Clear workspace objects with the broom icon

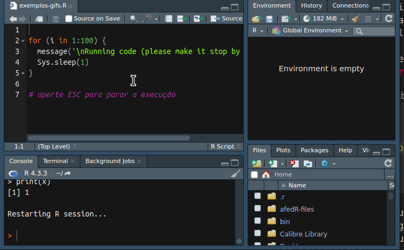pos(355,18)
